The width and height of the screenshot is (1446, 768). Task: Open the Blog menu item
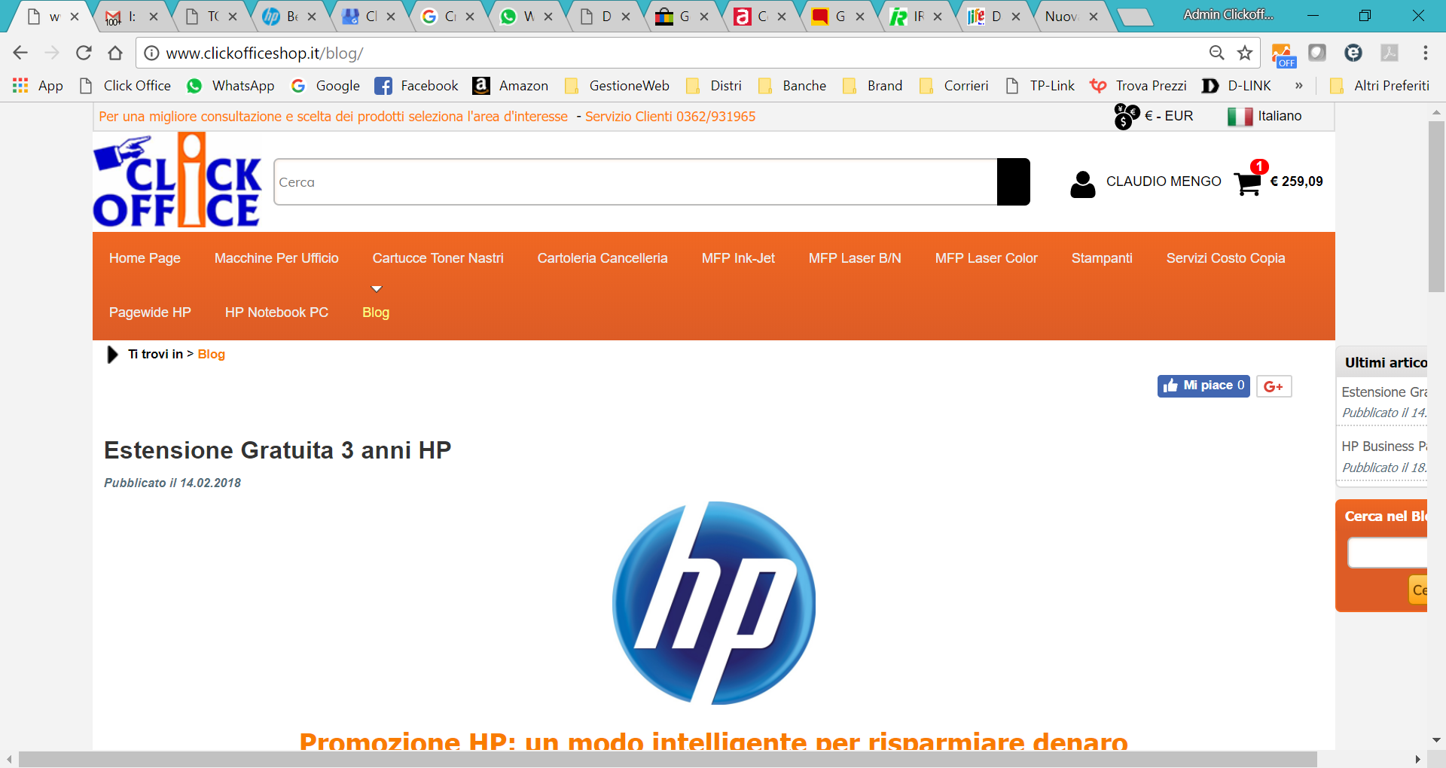tap(376, 312)
